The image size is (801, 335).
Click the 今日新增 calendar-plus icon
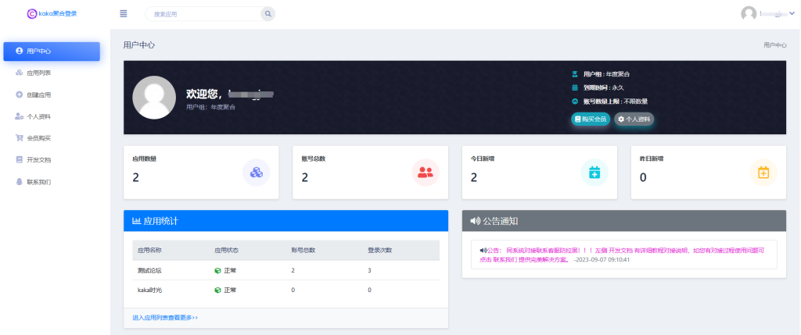click(x=594, y=173)
